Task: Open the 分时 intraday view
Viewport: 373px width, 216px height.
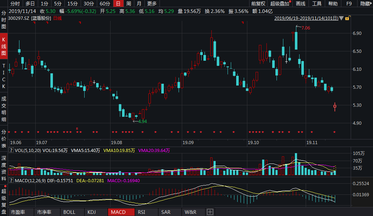Action: pos(15,4)
